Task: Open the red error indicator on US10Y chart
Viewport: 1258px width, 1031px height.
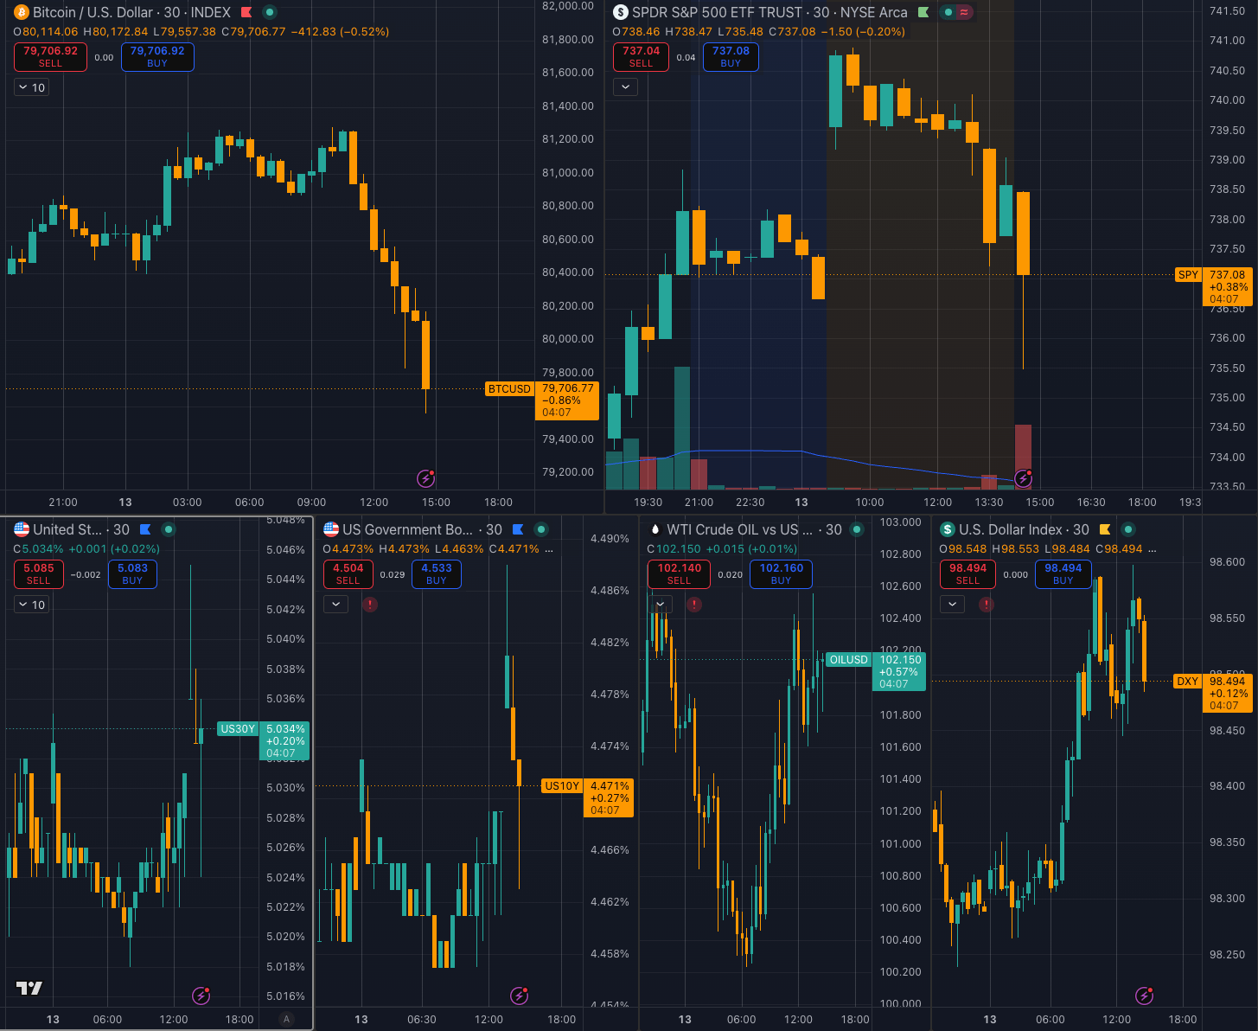Action: click(370, 604)
